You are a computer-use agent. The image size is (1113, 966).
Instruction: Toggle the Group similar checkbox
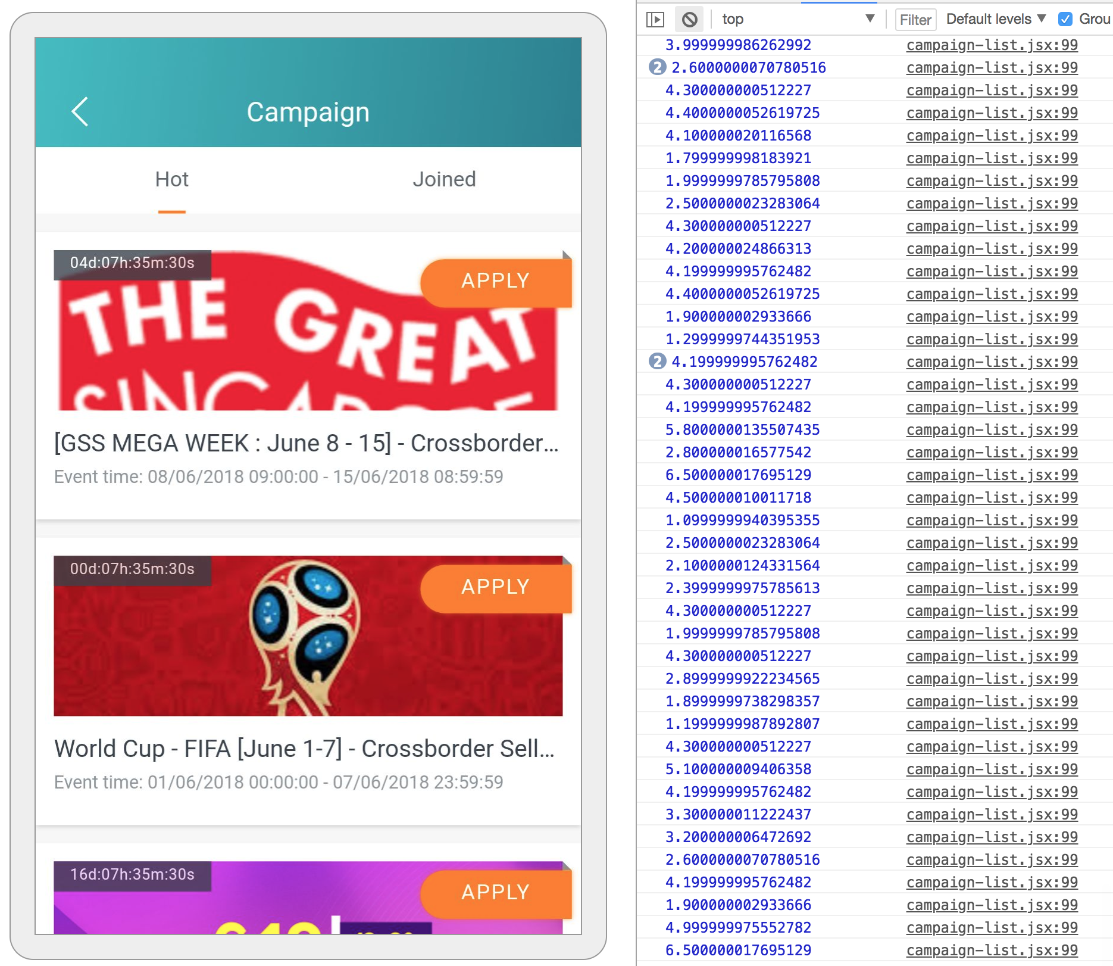(1065, 19)
